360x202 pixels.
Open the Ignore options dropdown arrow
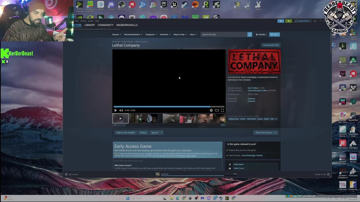pyautogui.click(x=162, y=132)
